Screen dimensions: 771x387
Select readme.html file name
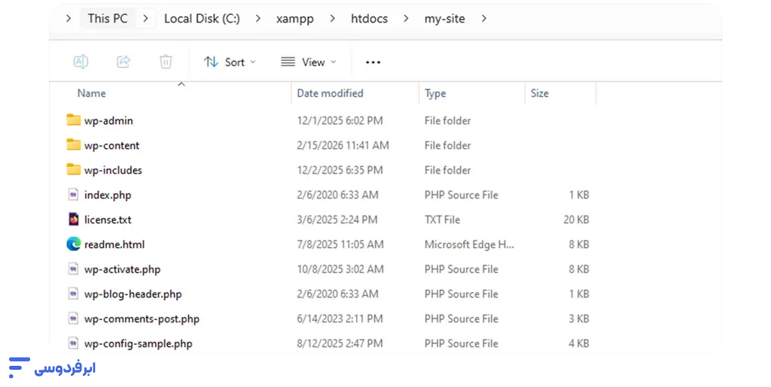pos(114,244)
